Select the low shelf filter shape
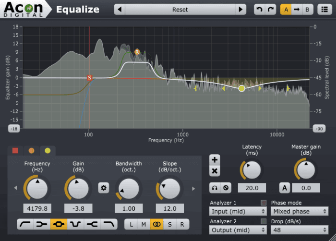The height and width of the screenshot is (241, 336). pyautogui.click(x=42, y=224)
